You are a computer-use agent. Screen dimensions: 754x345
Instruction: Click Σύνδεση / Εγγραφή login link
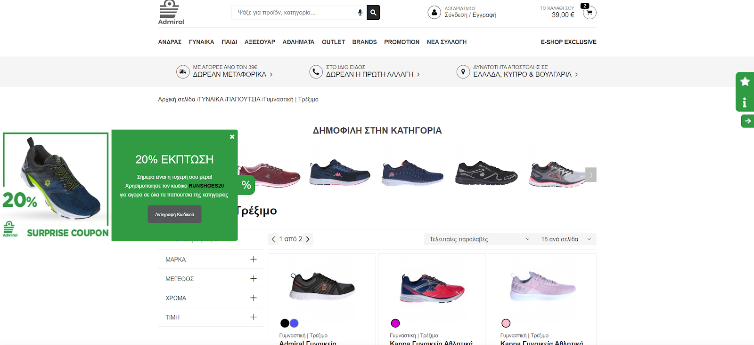pos(470,15)
